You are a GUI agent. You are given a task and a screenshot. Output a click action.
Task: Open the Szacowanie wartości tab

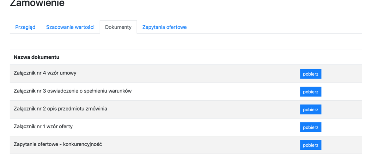coord(70,27)
